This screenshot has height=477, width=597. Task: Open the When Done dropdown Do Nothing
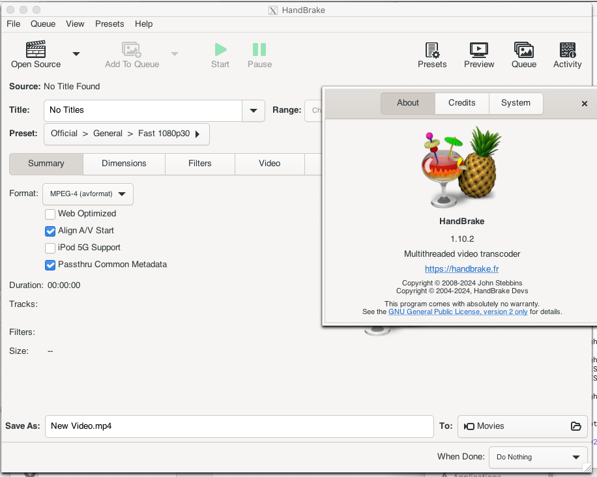point(538,457)
